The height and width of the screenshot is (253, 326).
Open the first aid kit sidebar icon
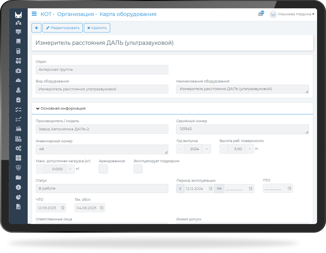tap(18, 71)
